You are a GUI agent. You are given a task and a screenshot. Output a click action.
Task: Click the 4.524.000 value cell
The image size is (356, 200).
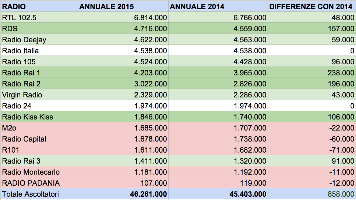coord(123,62)
